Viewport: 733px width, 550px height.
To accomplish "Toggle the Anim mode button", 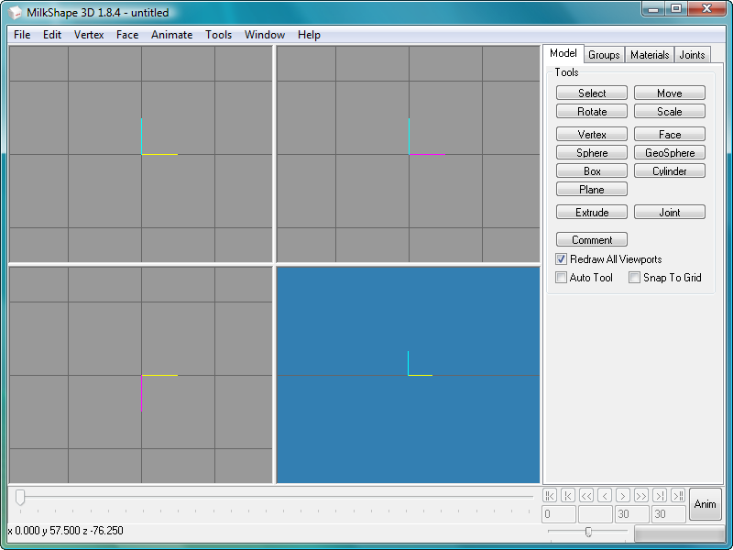I will click(x=705, y=504).
